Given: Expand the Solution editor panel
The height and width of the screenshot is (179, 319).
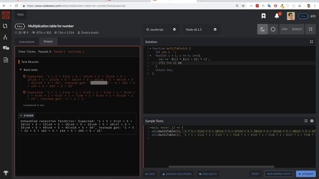Looking at the screenshot, I should tap(311, 42).
